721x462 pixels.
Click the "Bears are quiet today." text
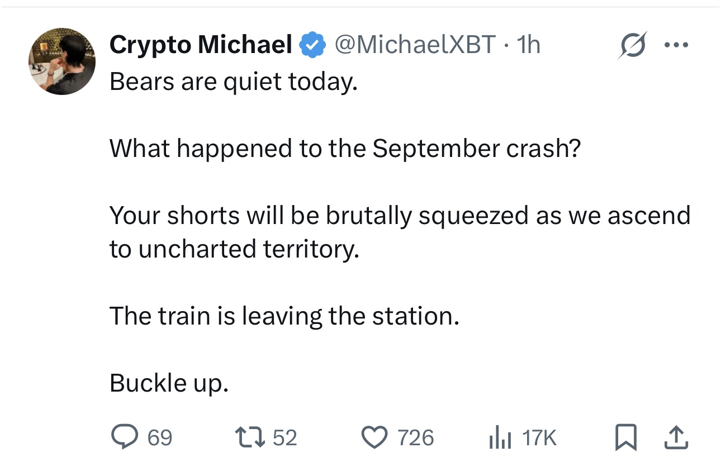(x=233, y=82)
